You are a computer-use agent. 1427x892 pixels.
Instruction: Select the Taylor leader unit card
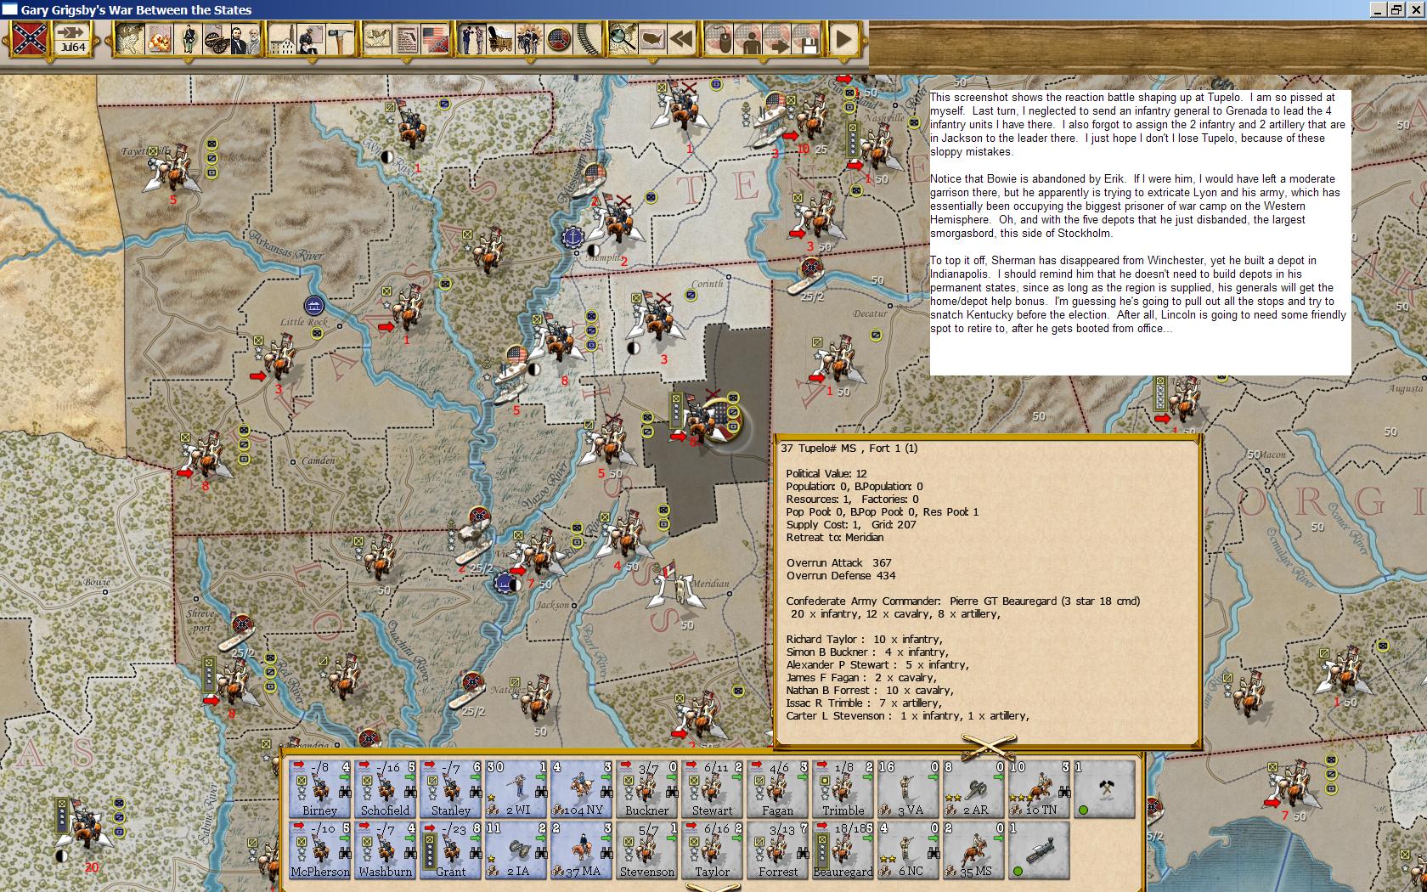[x=713, y=850]
